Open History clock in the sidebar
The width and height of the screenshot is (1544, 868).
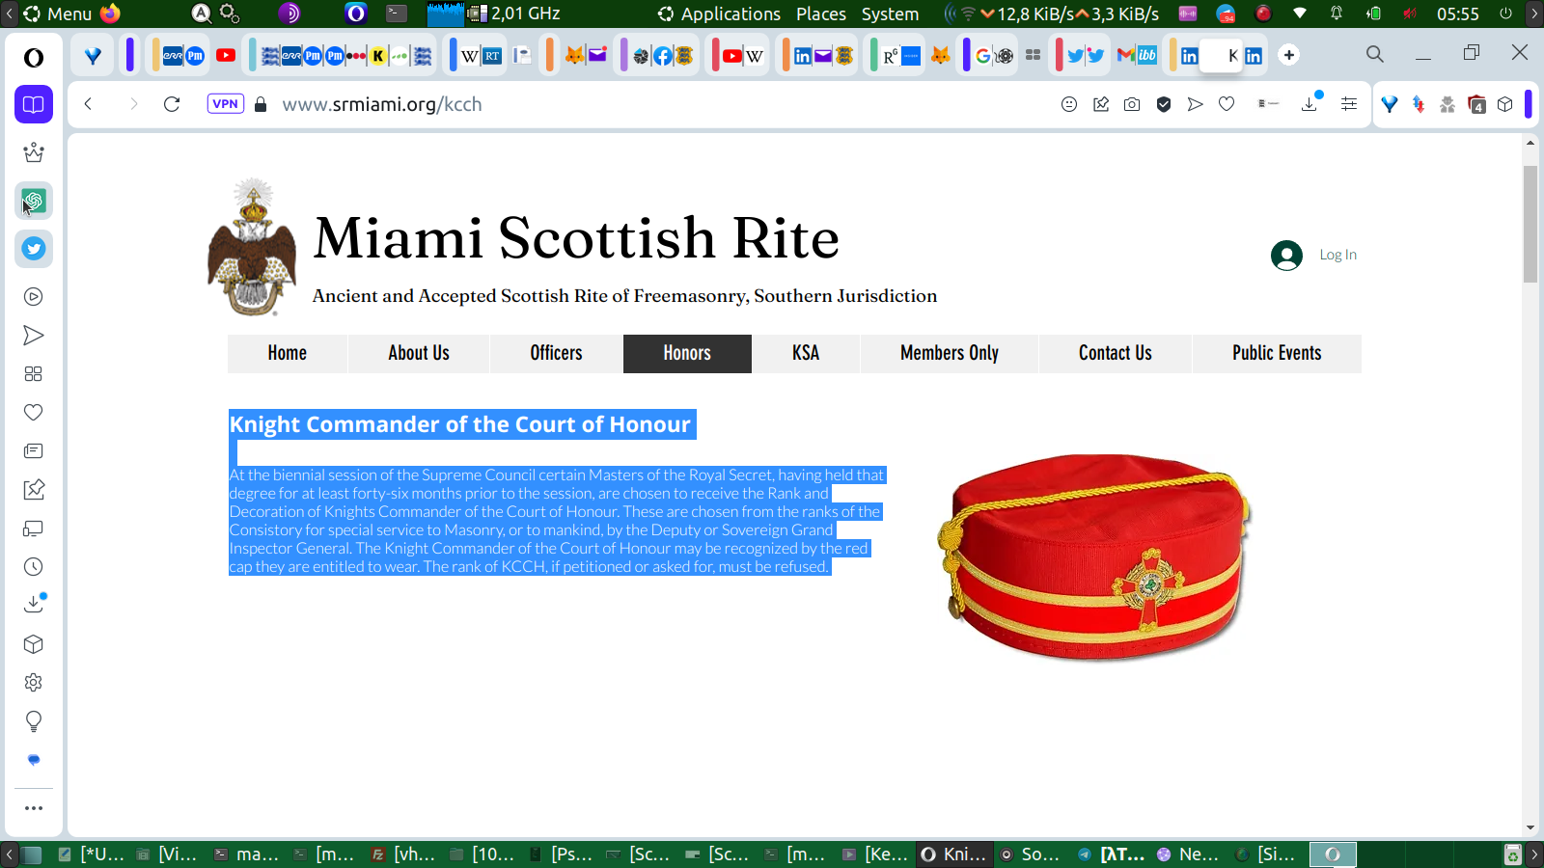pyautogui.click(x=34, y=567)
